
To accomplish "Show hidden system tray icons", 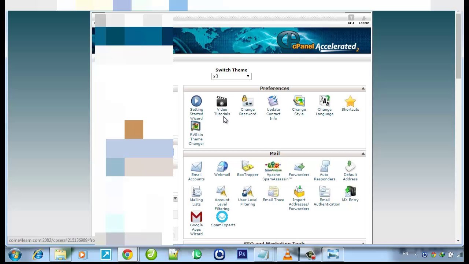I will pos(416,254).
